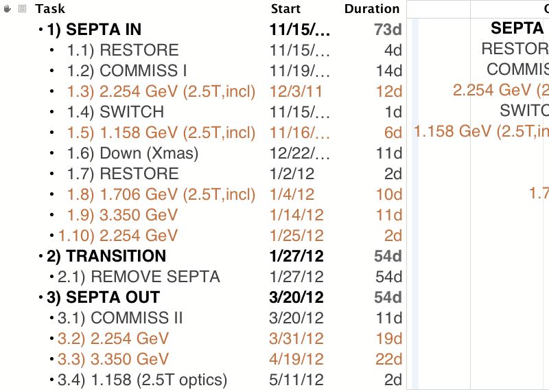Screen dimensions: 549x390
Task: Click the Task column header
Action: coord(50,9)
